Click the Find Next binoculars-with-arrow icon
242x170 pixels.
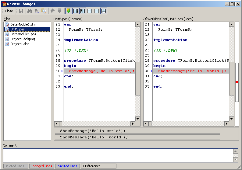[37, 11]
